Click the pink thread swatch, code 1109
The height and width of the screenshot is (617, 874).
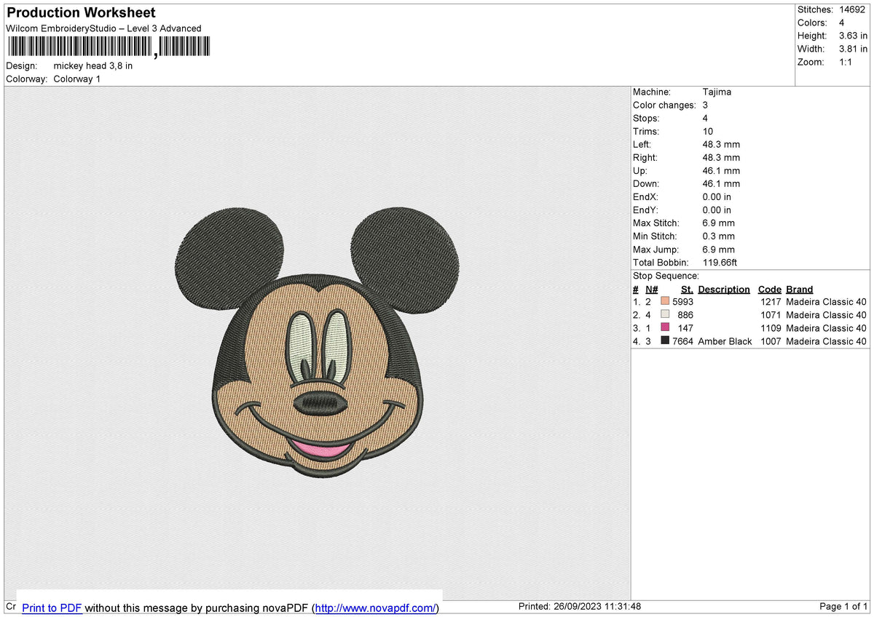click(665, 327)
